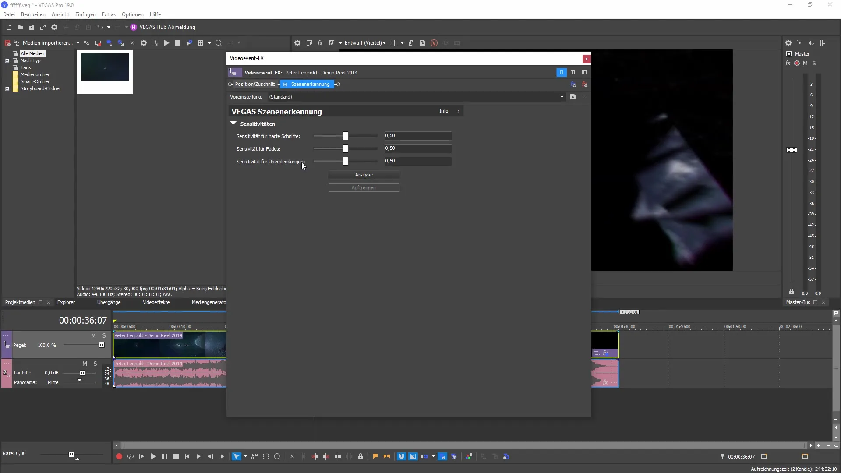Click the Info link in Szenenerkennung
841x473 pixels.
point(444,111)
